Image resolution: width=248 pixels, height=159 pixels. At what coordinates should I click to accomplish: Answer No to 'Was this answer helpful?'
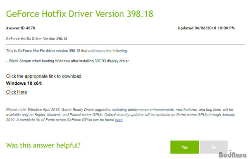pyautogui.click(x=214, y=147)
